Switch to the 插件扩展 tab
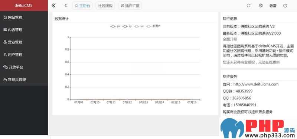 coord(130,6)
